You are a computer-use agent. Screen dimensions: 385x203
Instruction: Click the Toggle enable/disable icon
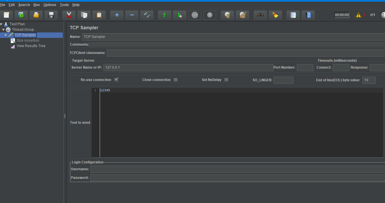pyautogui.click(x=147, y=15)
